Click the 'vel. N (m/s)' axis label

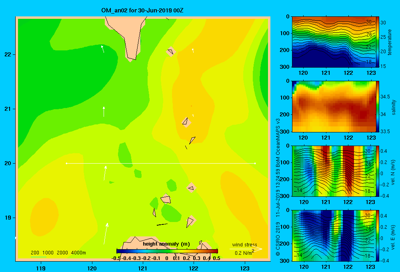(393, 172)
